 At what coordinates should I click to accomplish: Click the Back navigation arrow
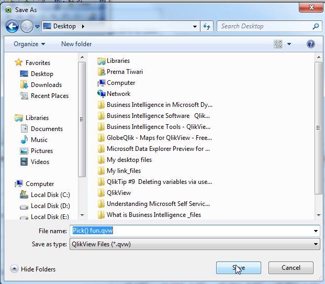point(12,26)
